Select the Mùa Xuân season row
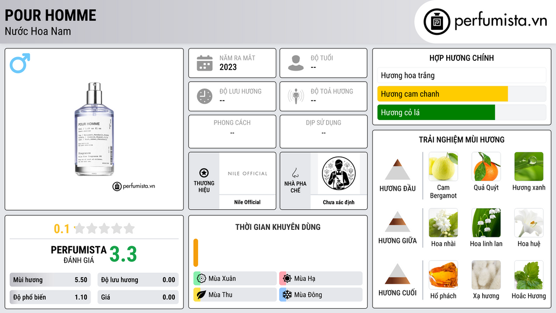 click(235, 278)
